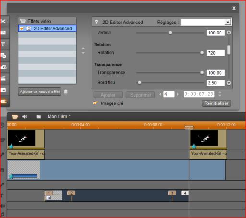Open the picture-in-picture frame tool
Screen dimensions: 246x218
pyautogui.click(x=3, y=90)
